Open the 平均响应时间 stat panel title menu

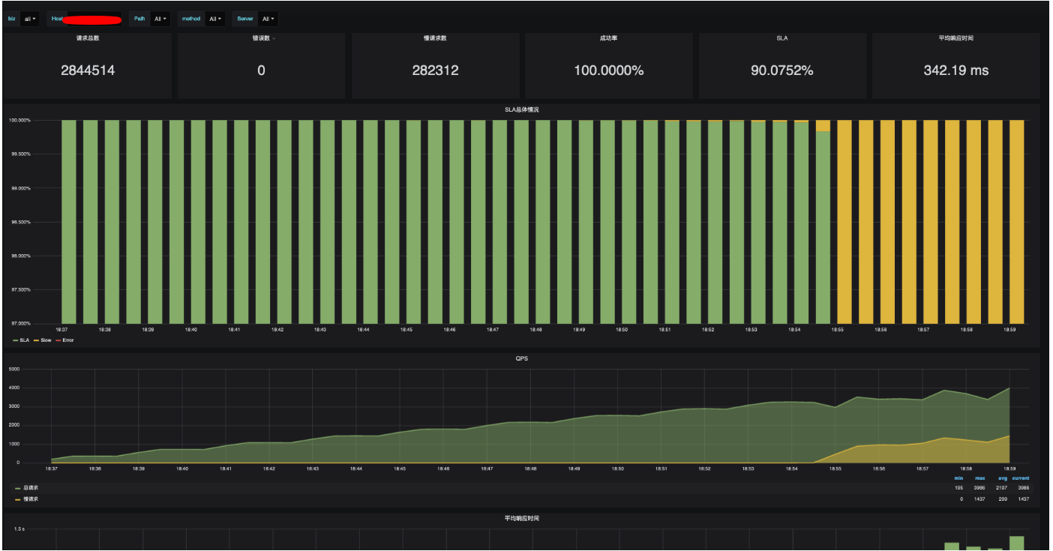[x=956, y=38]
